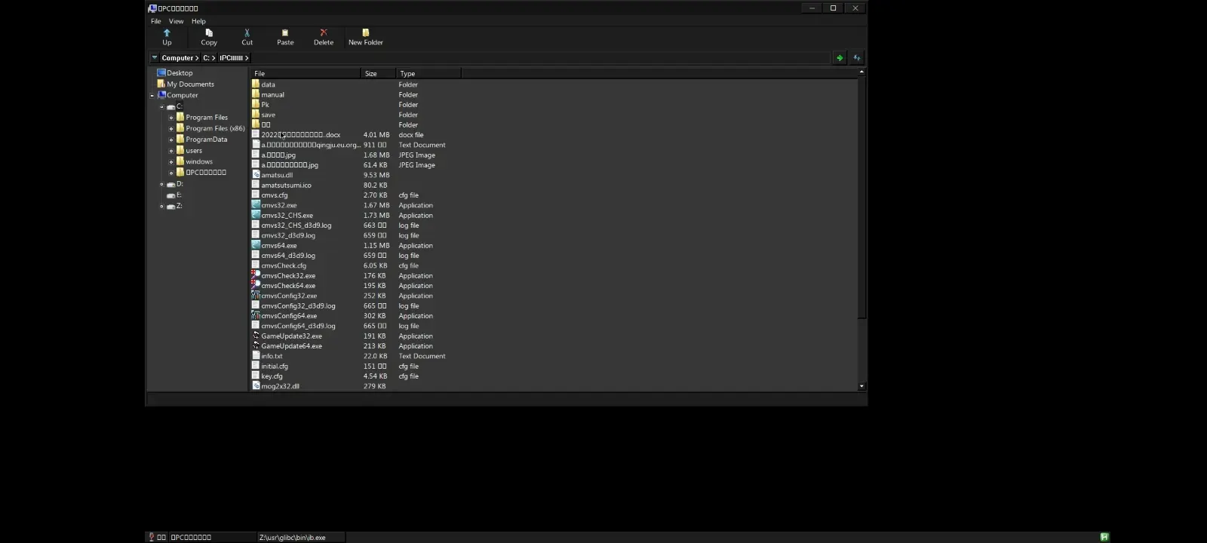
Task: Click the Copy toolbar icon
Action: pos(209,32)
